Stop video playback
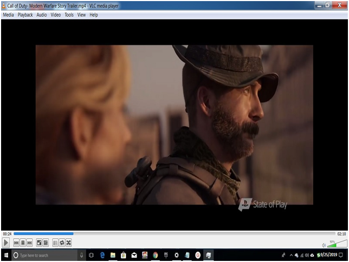The height and width of the screenshot is (262, 349). [23, 243]
